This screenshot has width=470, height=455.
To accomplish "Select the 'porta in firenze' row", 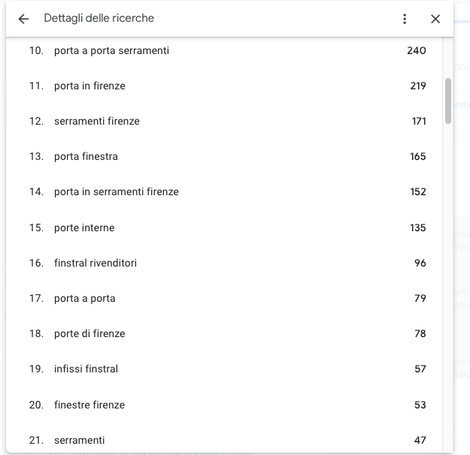I will [227, 86].
